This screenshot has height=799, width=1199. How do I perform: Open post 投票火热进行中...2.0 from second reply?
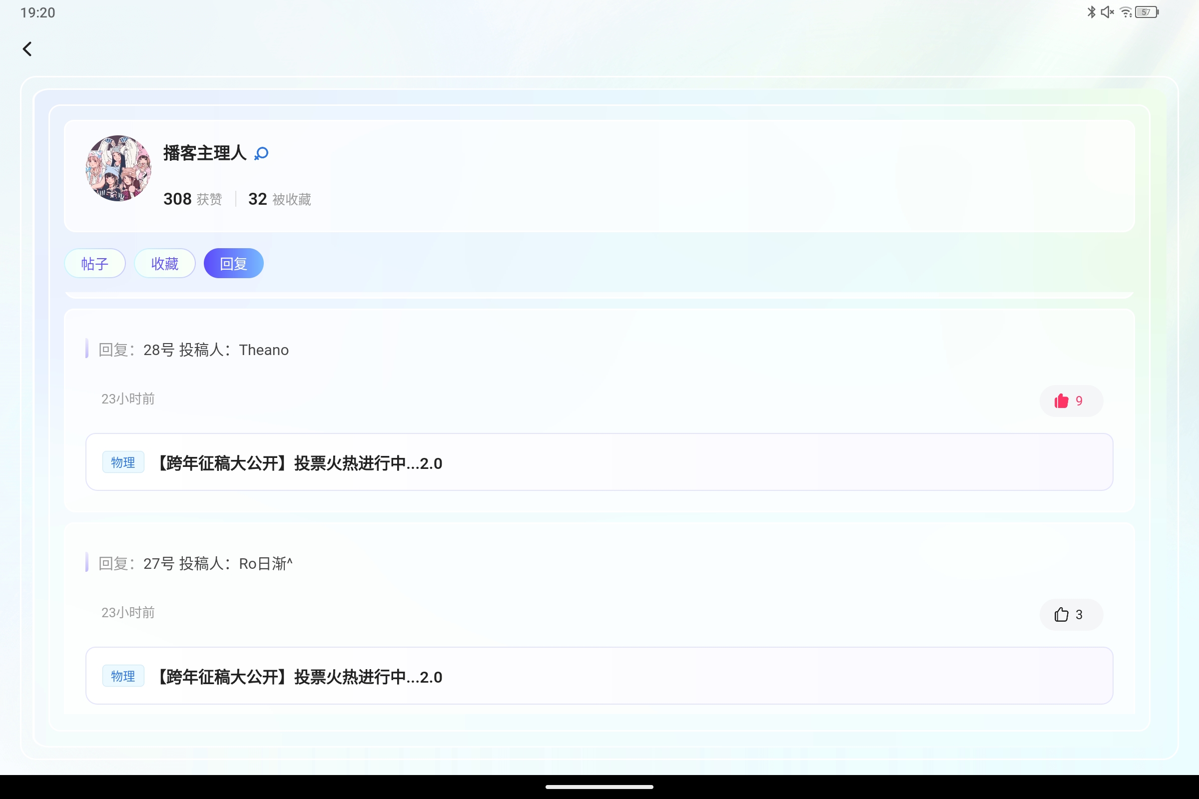299,677
